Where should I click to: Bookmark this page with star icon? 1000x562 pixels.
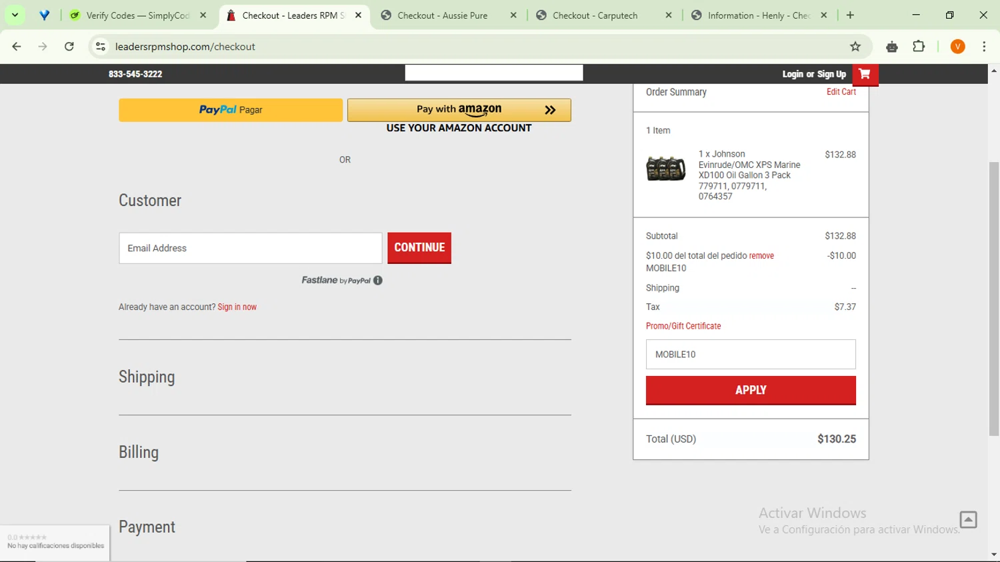pos(855,47)
